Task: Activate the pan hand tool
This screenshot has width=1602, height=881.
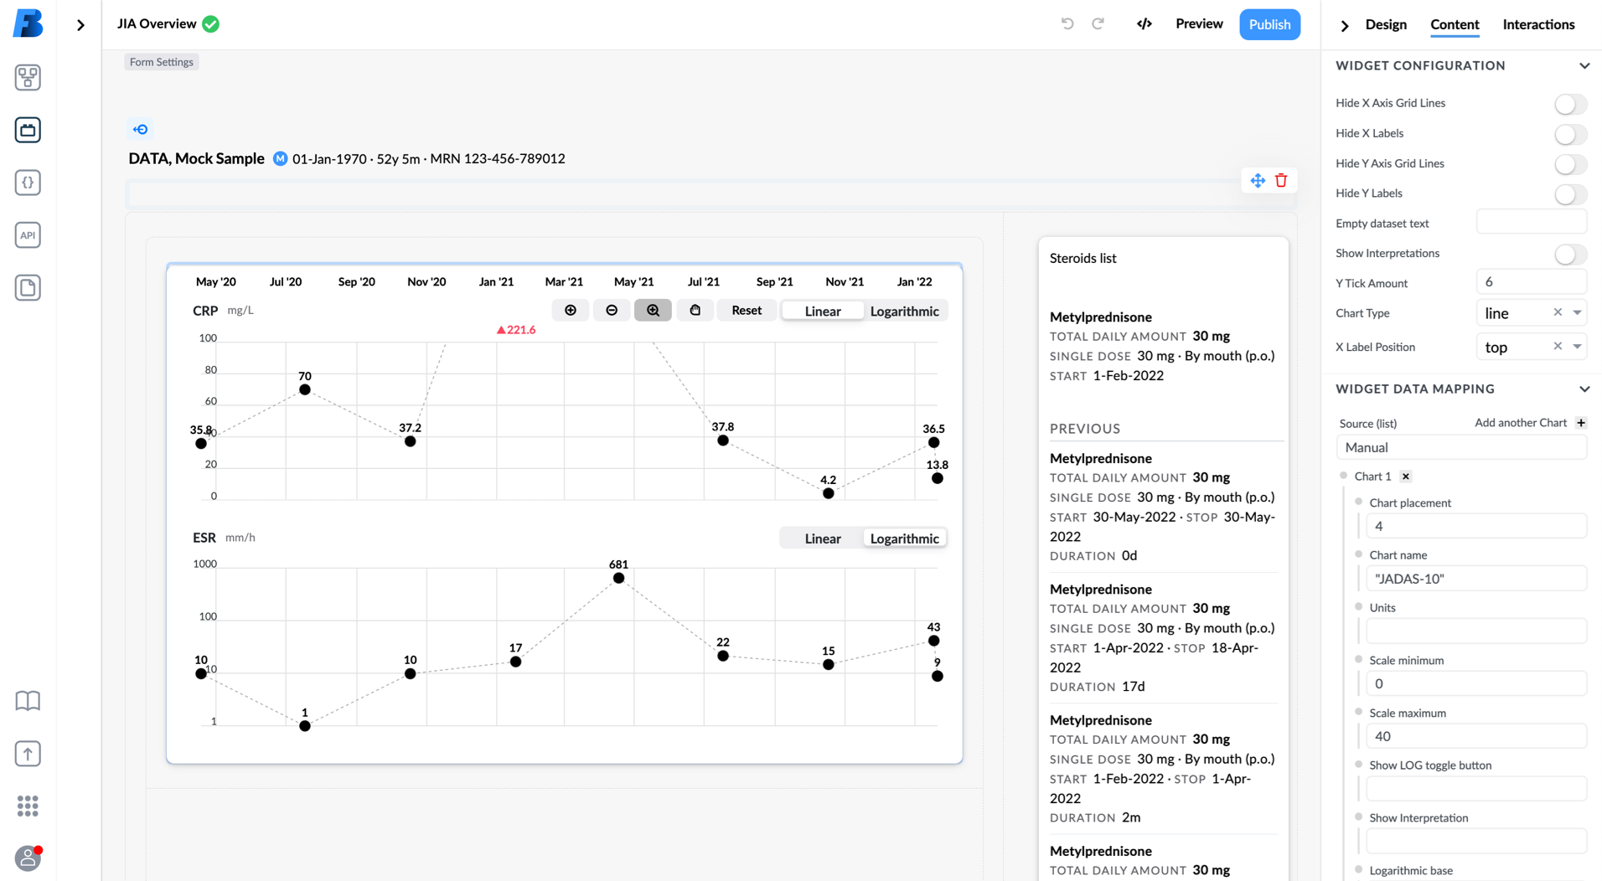Action: 695,311
